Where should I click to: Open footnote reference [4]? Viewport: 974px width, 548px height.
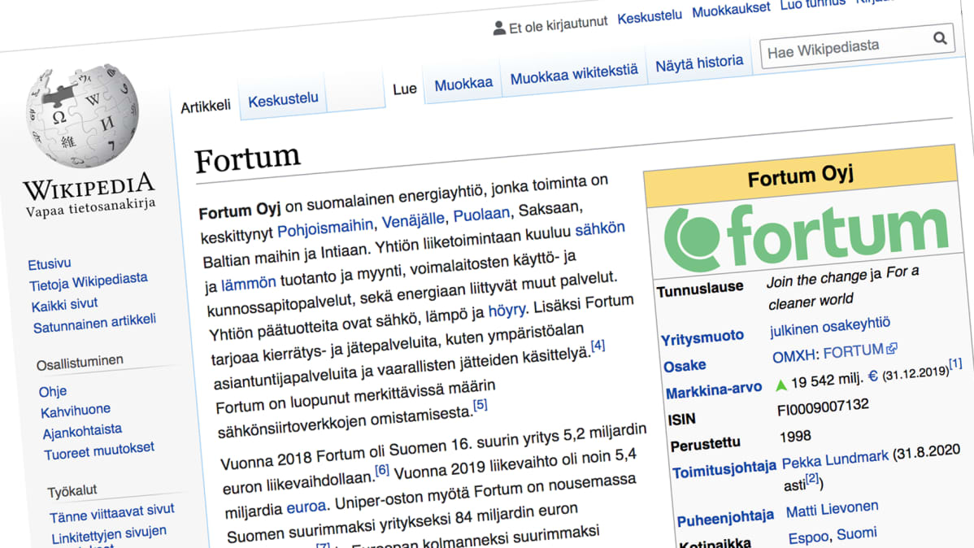[598, 346]
